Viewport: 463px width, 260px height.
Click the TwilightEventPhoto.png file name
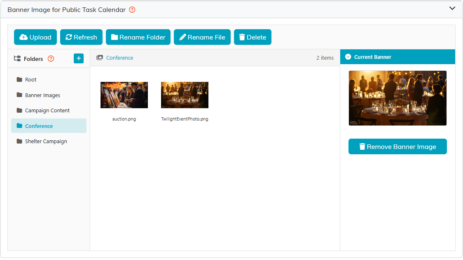tap(185, 119)
